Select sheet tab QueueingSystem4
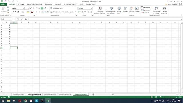183x103 pixels. pyautogui.click(x=65, y=94)
